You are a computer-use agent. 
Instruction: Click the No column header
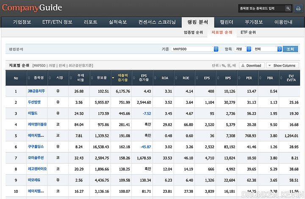tap(16, 78)
